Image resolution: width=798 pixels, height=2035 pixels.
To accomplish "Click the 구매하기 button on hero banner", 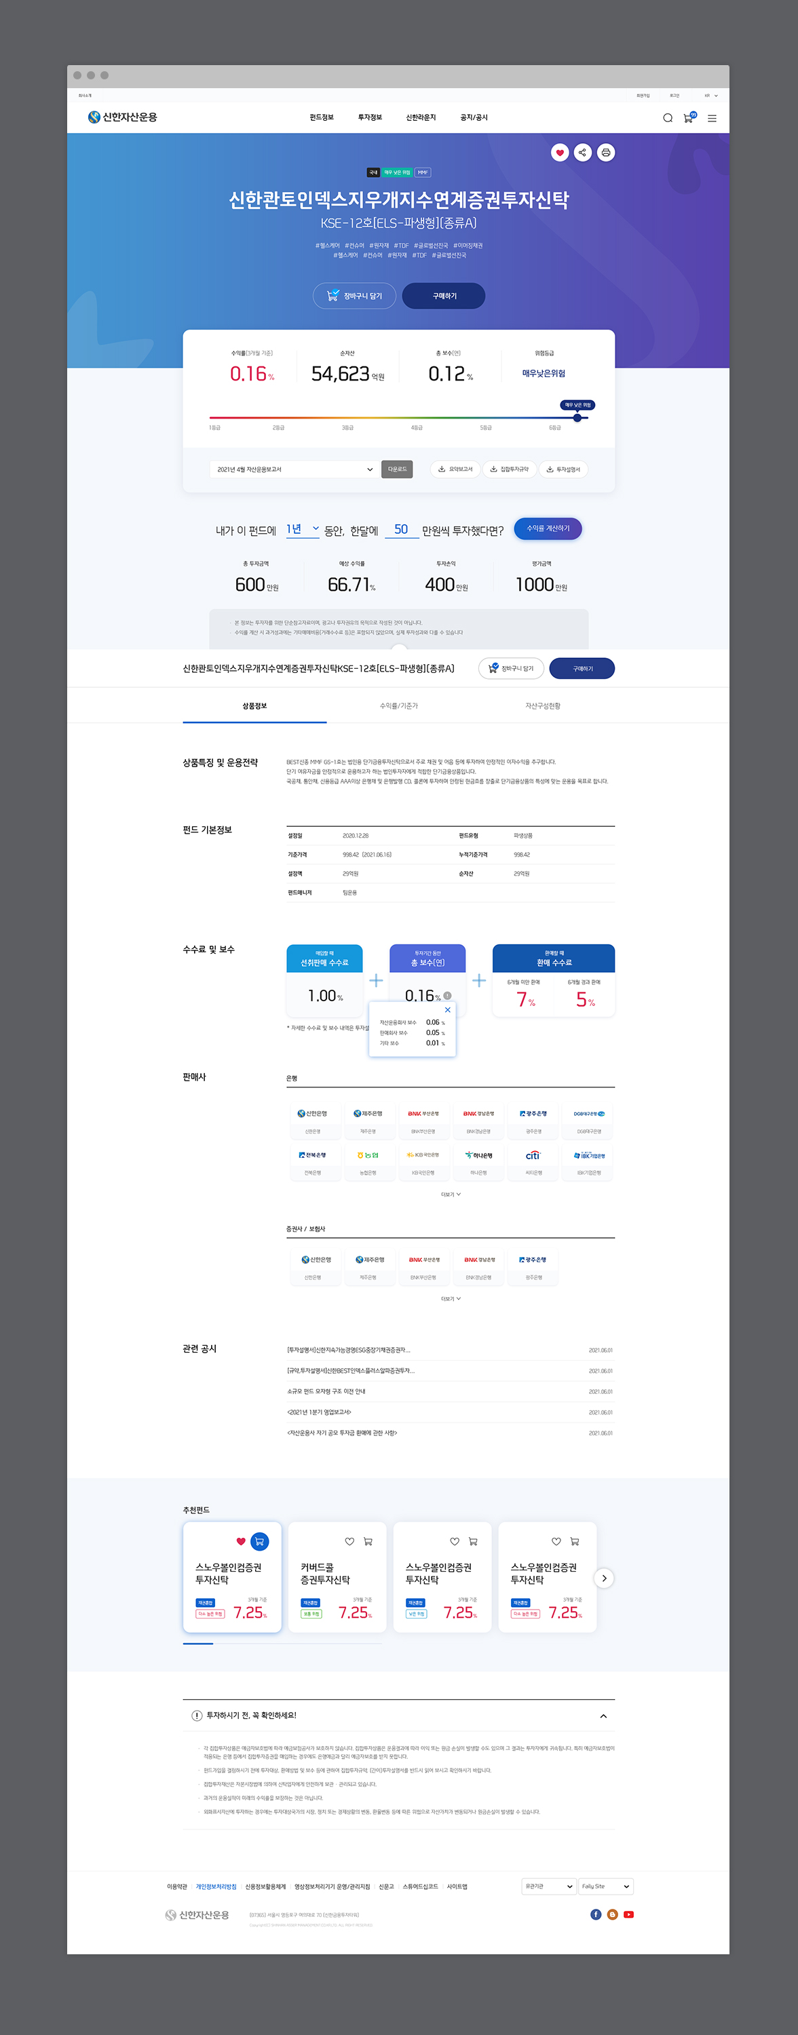I will [444, 296].
